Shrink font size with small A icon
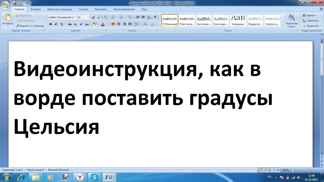This screenshot has height=182, width=324. click(x=99, y=17)
